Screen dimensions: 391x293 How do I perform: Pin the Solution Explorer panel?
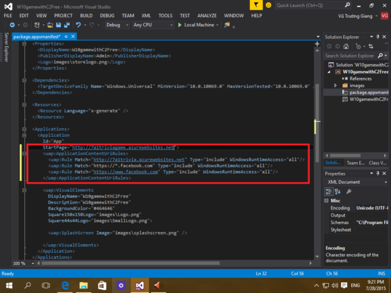pyautogui.click(x=378, y=37)
